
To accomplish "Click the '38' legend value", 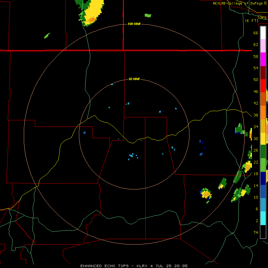I will [256, 115].
